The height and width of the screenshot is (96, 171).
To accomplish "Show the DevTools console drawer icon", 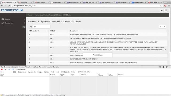I will coord(160,67).
